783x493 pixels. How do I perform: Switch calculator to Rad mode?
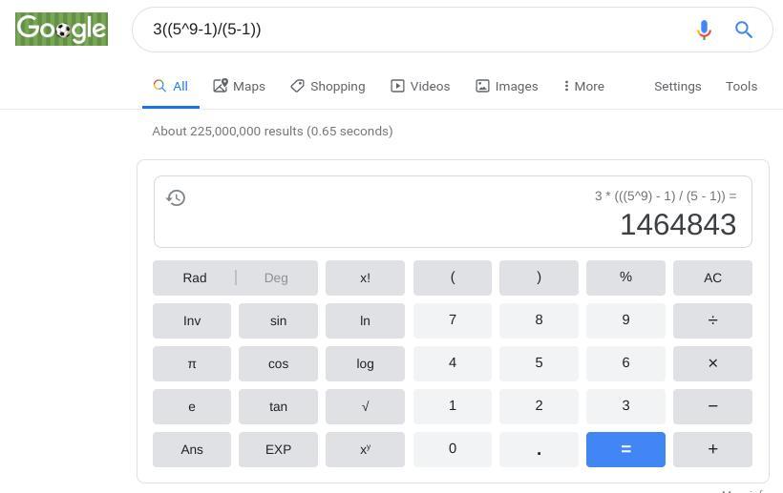[x=194, y=277]
